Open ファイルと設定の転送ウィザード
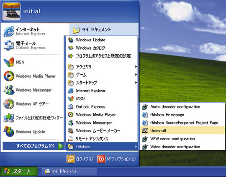 pos(33,118)
